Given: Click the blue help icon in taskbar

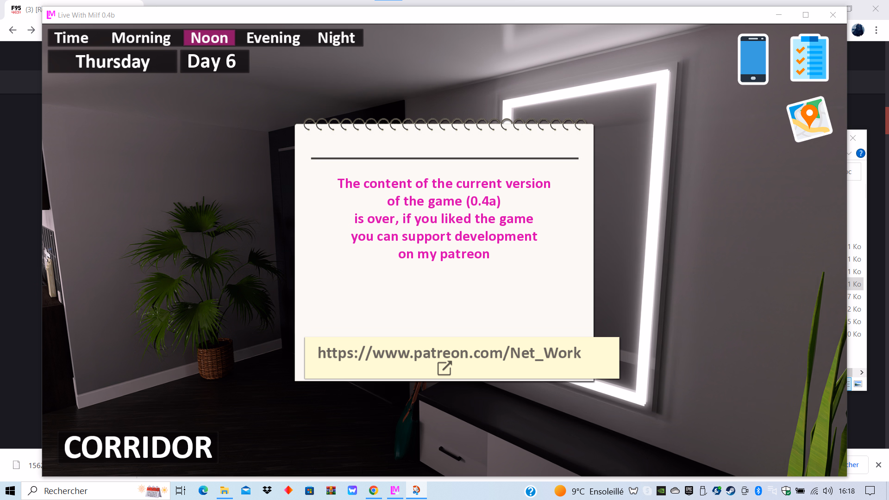Looking at the screenshot, I should point(531,491).
